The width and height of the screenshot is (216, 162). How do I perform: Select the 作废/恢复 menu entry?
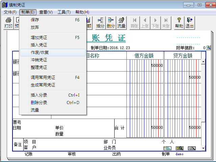[40, 53]
